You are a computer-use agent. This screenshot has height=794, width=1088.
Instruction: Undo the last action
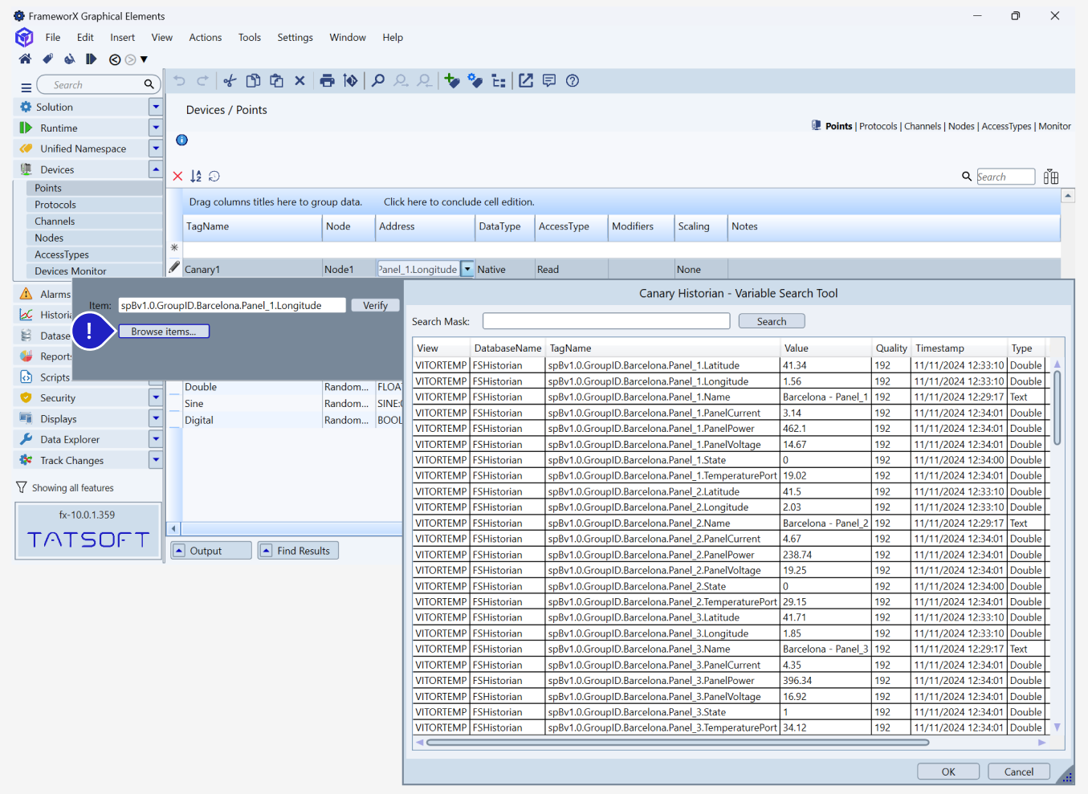click(x=180, y=80)
